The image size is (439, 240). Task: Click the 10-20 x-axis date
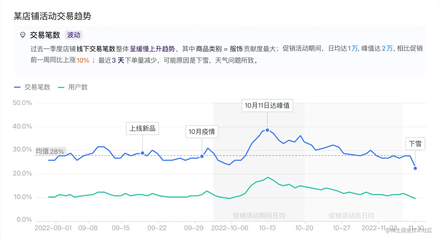coord(304,228)
